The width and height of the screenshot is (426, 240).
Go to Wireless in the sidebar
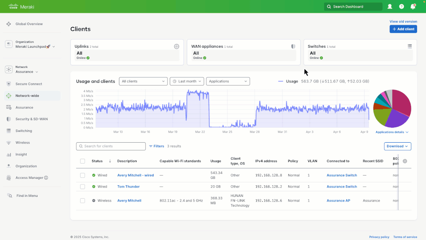(23, 143)
